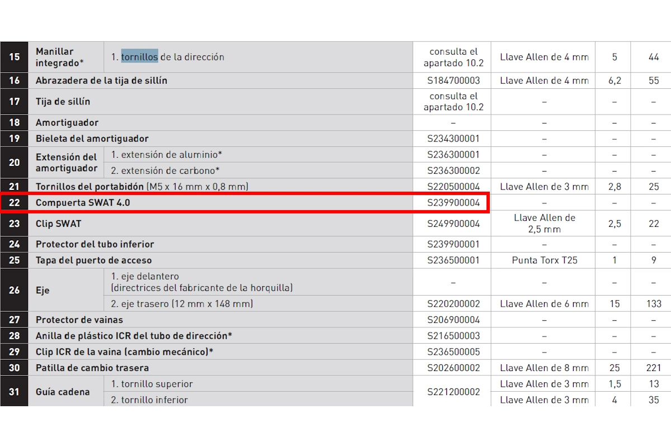Click "1. tornillo superior"
The width and height of the screenshot is (671, 447).
(x=152, y=384)
